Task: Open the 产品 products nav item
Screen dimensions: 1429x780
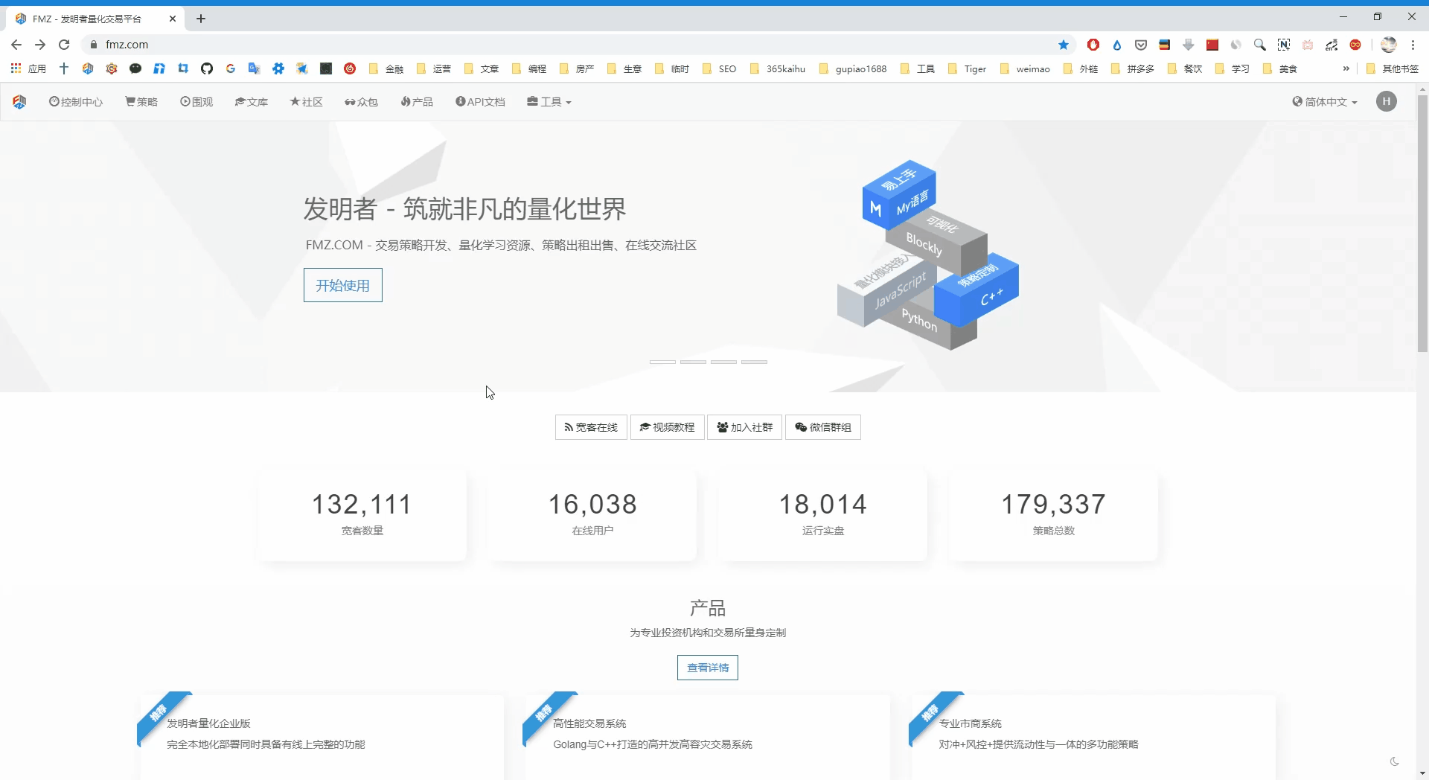Action: (x=417, y=102)
